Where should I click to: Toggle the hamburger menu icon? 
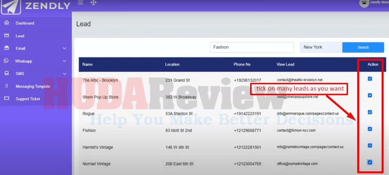[x=80, y=2]
